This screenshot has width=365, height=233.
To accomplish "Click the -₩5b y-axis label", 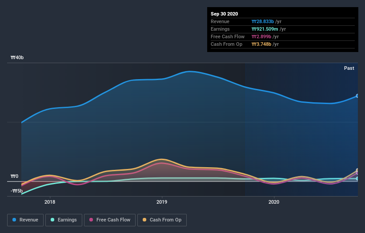I will (16, 191).
